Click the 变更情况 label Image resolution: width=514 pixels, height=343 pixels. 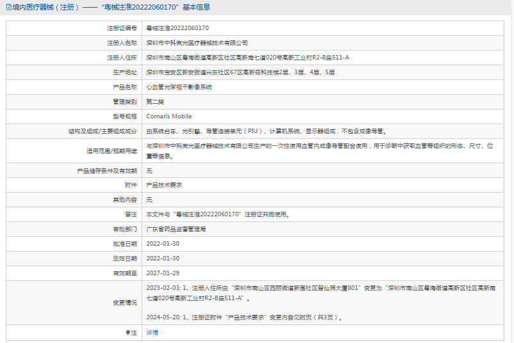tap(125, 303)
